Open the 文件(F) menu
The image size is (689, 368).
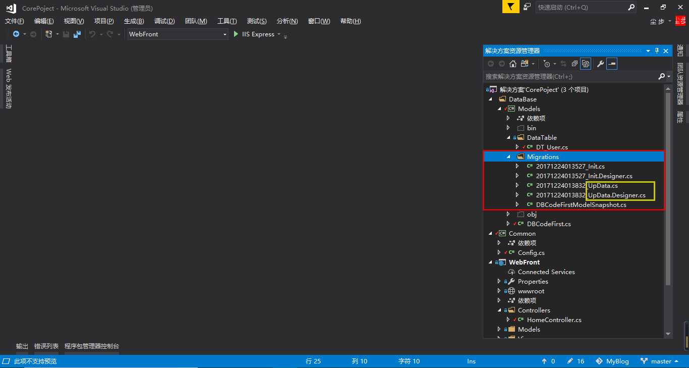tap(15, 21)
